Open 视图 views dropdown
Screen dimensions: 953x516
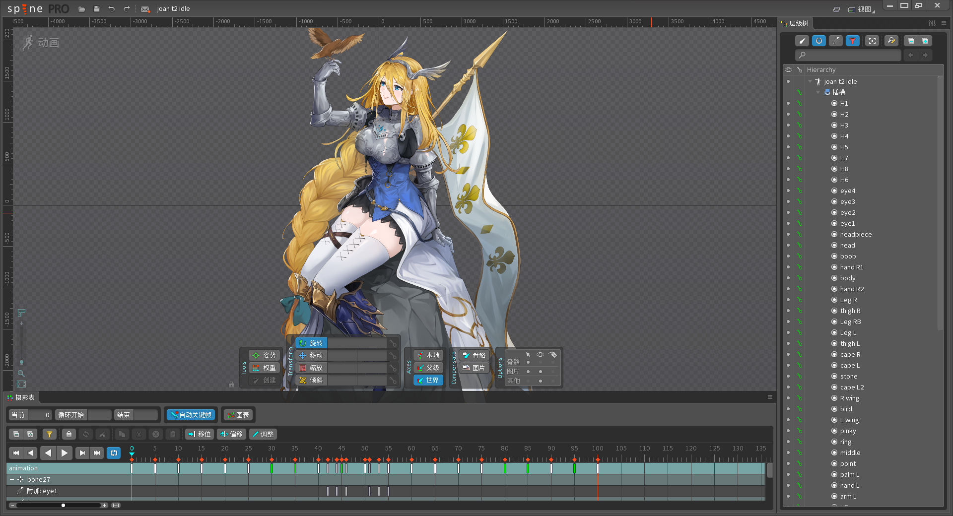click(x=862, y=9)
